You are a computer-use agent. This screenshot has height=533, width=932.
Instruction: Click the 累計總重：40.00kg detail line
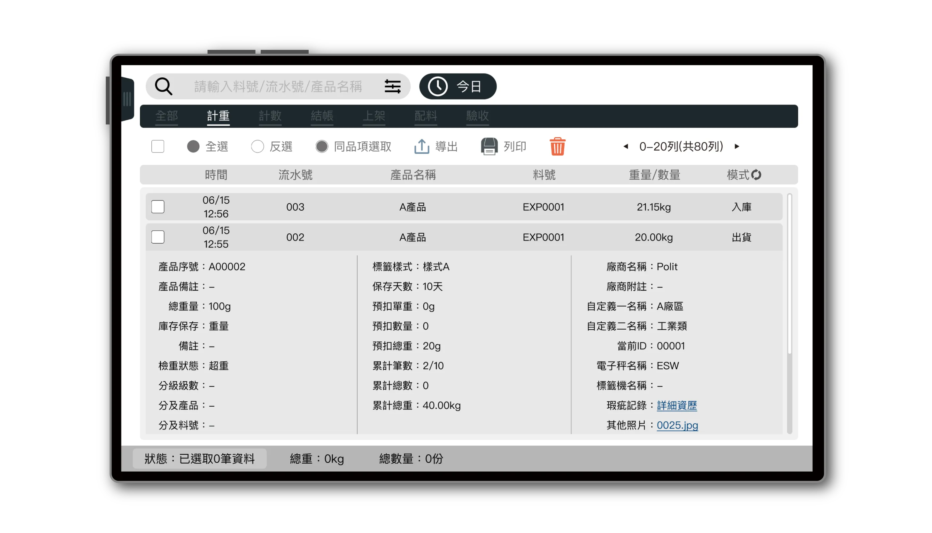click(417, 406)
